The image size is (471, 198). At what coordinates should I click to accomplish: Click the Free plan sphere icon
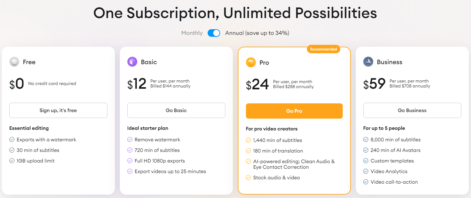(x=14, y=62)
